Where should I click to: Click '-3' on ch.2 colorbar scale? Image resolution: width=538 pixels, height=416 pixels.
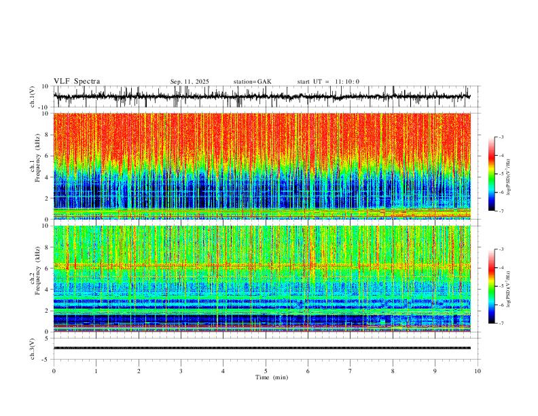click(501, 249)
